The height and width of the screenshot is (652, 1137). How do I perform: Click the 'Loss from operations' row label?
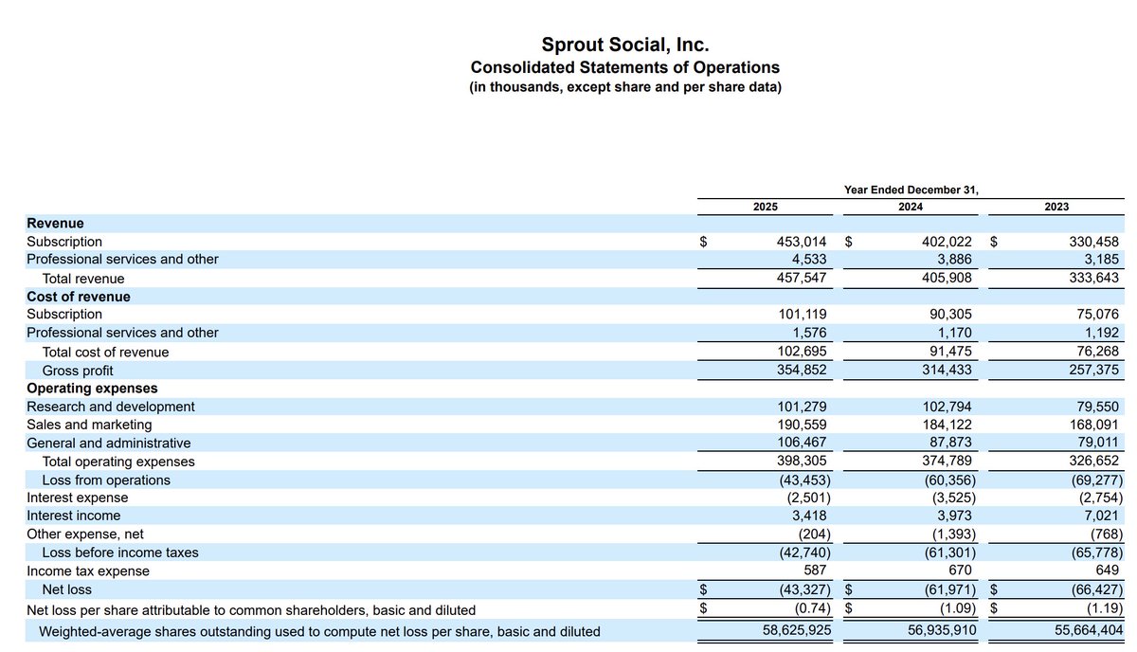pos(106,480)
